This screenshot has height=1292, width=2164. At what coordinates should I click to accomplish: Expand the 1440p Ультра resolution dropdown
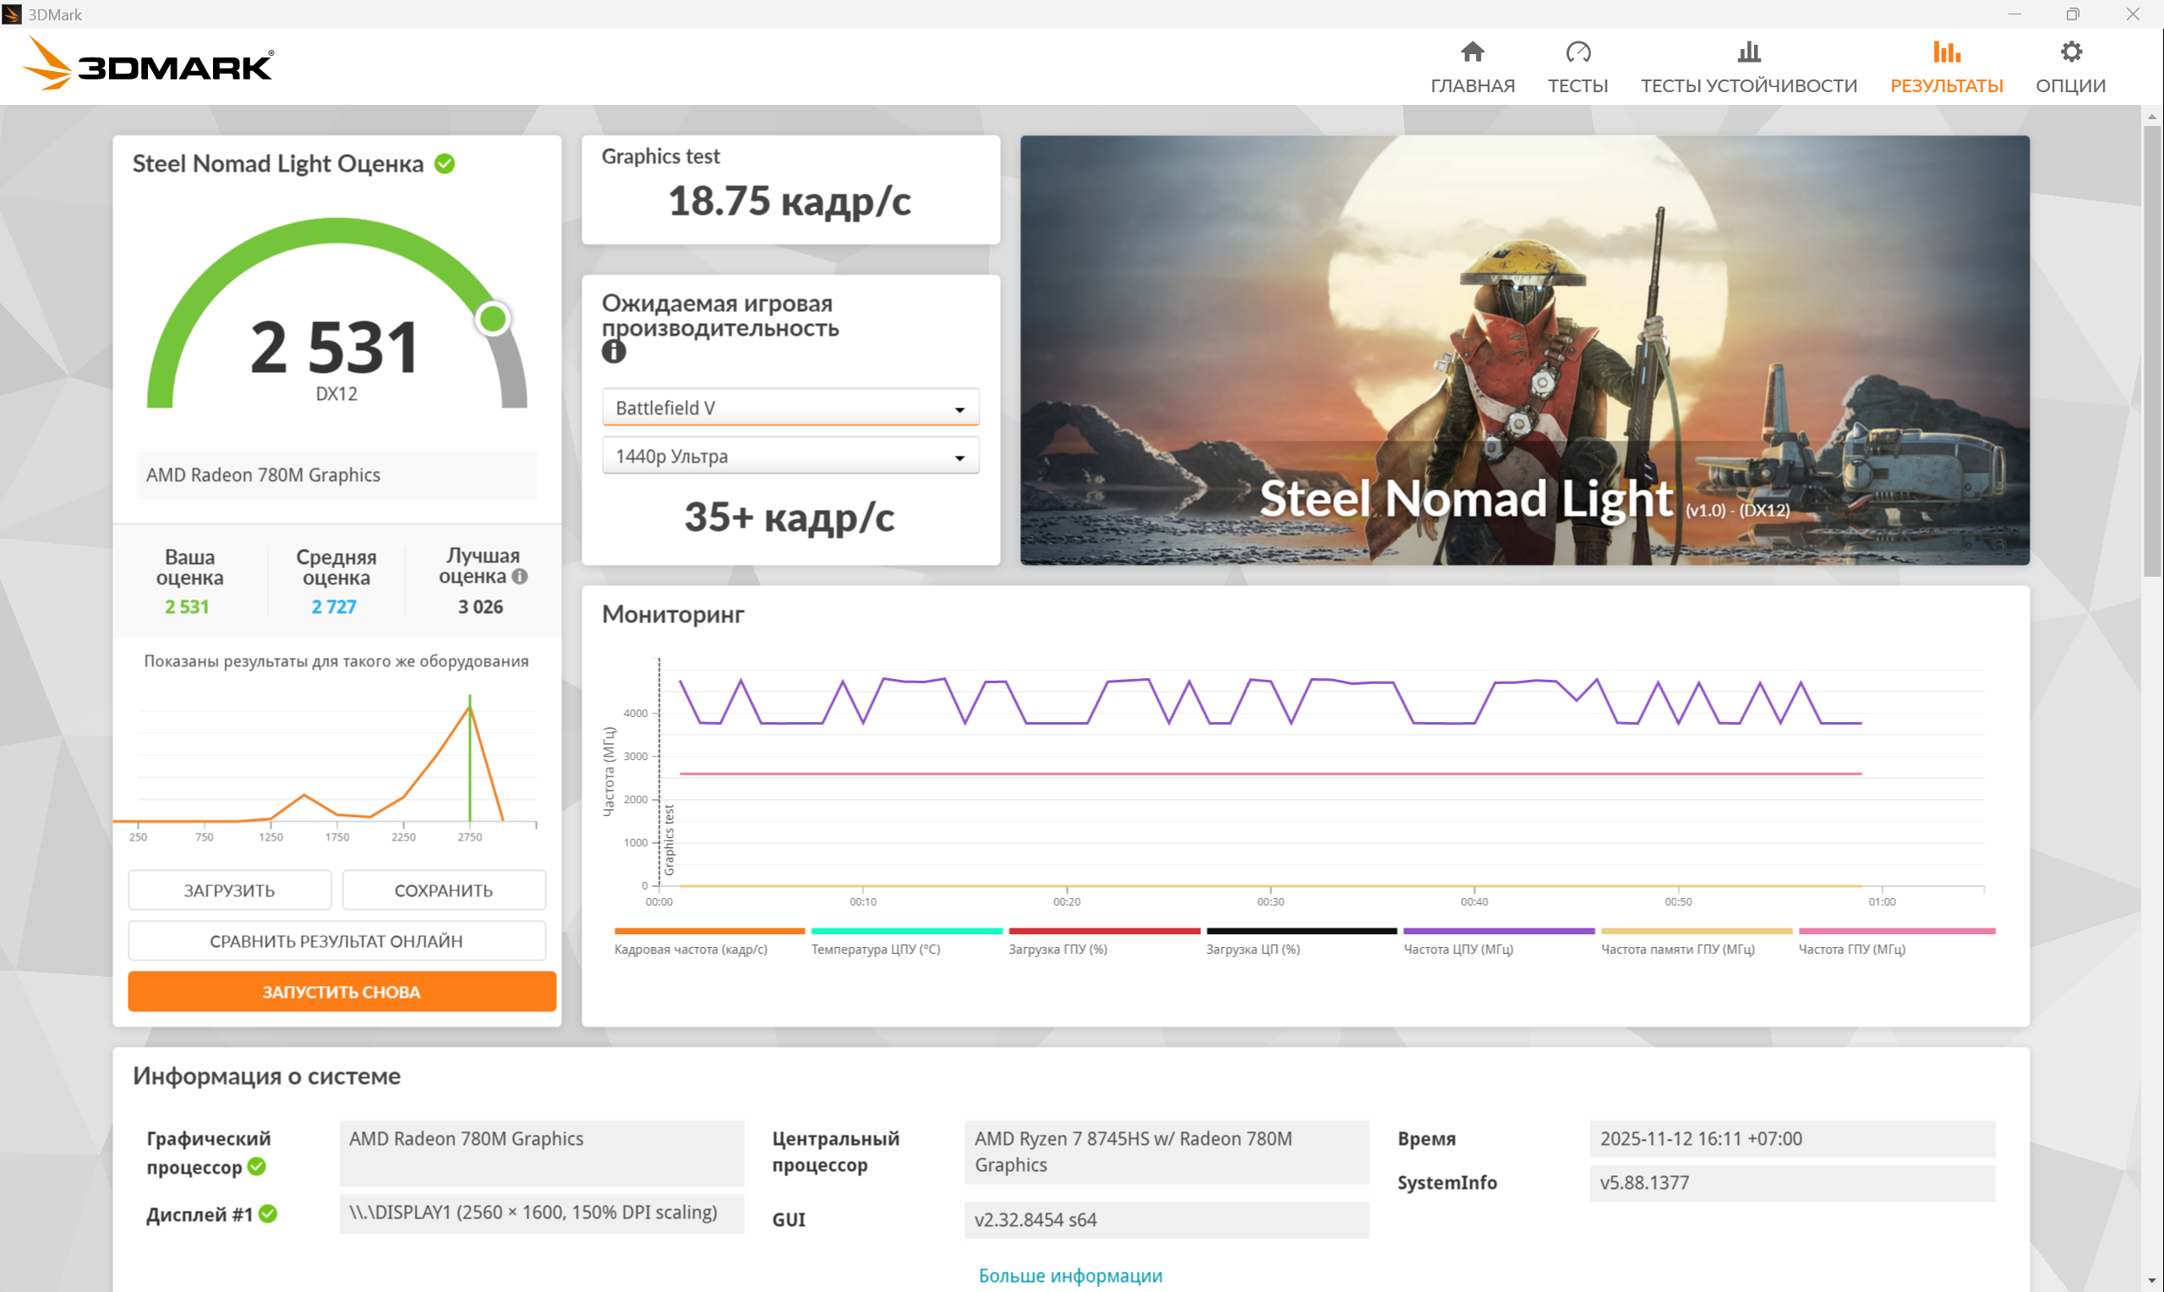coord(790,457)
